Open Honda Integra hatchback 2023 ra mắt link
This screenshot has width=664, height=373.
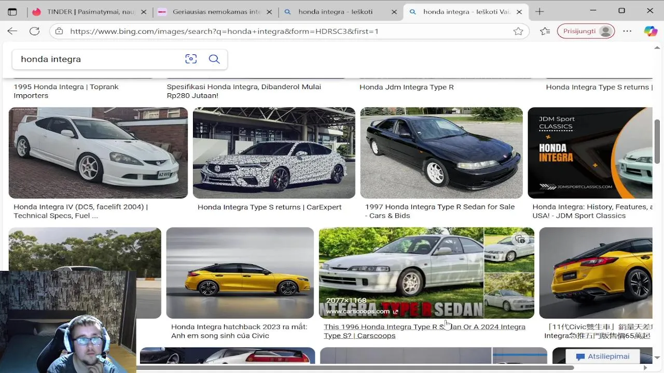click(x=239, y=332)
